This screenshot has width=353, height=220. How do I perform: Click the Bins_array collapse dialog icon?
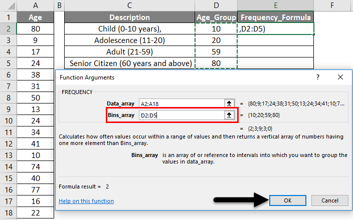point(230,115)
